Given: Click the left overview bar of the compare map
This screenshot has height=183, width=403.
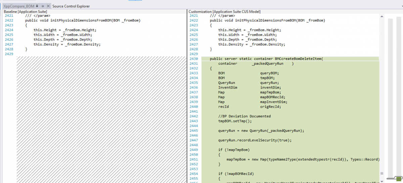Looking at the screenshot, I should pyautogui.click(x=390, y=97).
